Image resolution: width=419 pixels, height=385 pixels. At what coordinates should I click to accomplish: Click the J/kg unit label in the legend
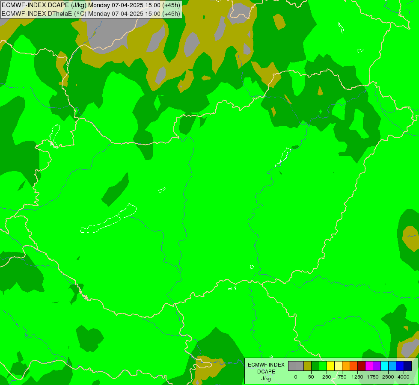point(266,379)
